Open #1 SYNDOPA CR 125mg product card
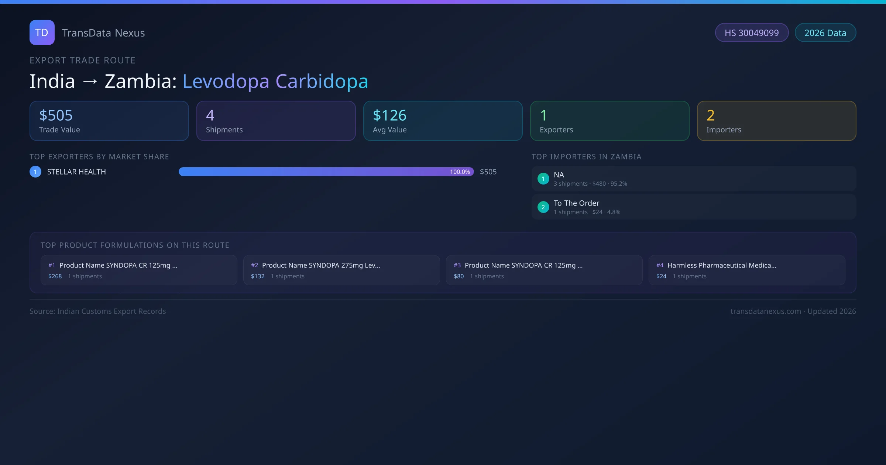Viewport: 886px width, 465px height. click(x=139, y=270)
